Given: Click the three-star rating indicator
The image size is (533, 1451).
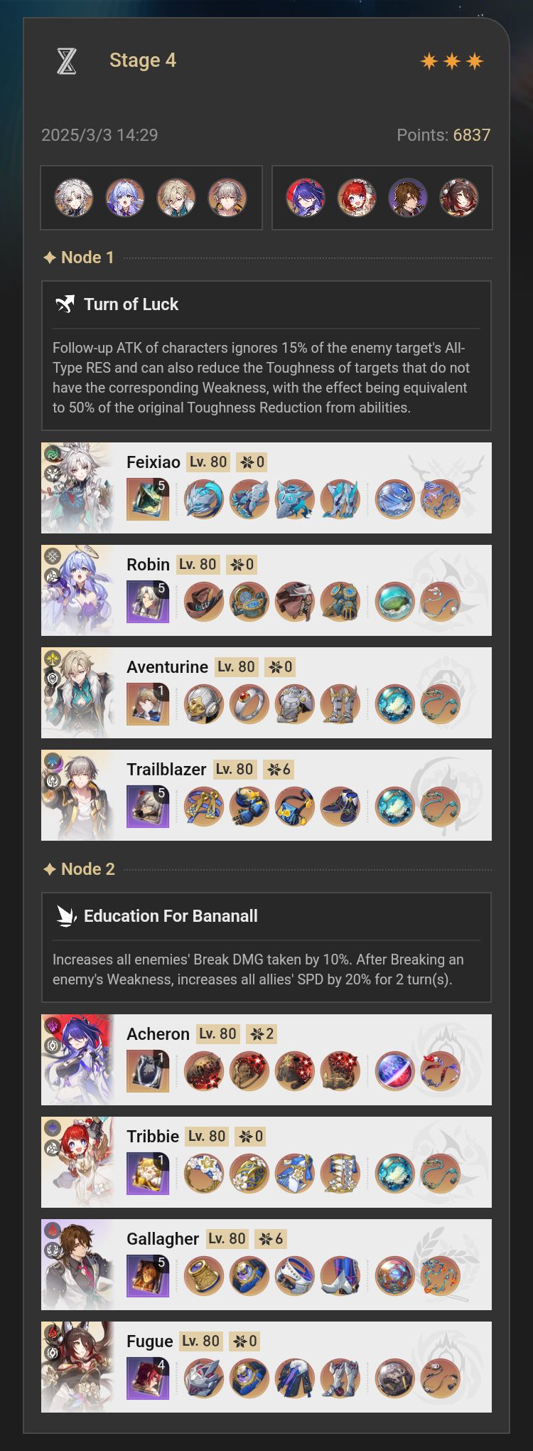Looking at the screenshot, I should coord(452,61).
